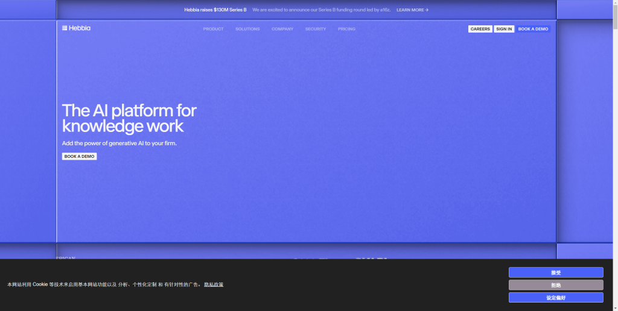Accept cookies with the 接受 button
Screen dimensions: 618x311
[556, 272]
